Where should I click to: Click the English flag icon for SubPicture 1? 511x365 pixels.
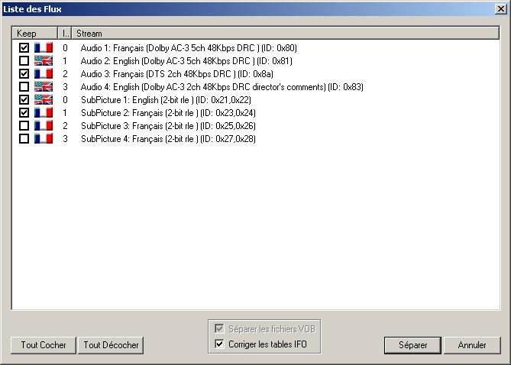coord(43,99)
